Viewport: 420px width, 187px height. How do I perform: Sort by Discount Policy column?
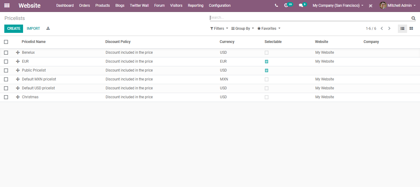click(118, 42)
